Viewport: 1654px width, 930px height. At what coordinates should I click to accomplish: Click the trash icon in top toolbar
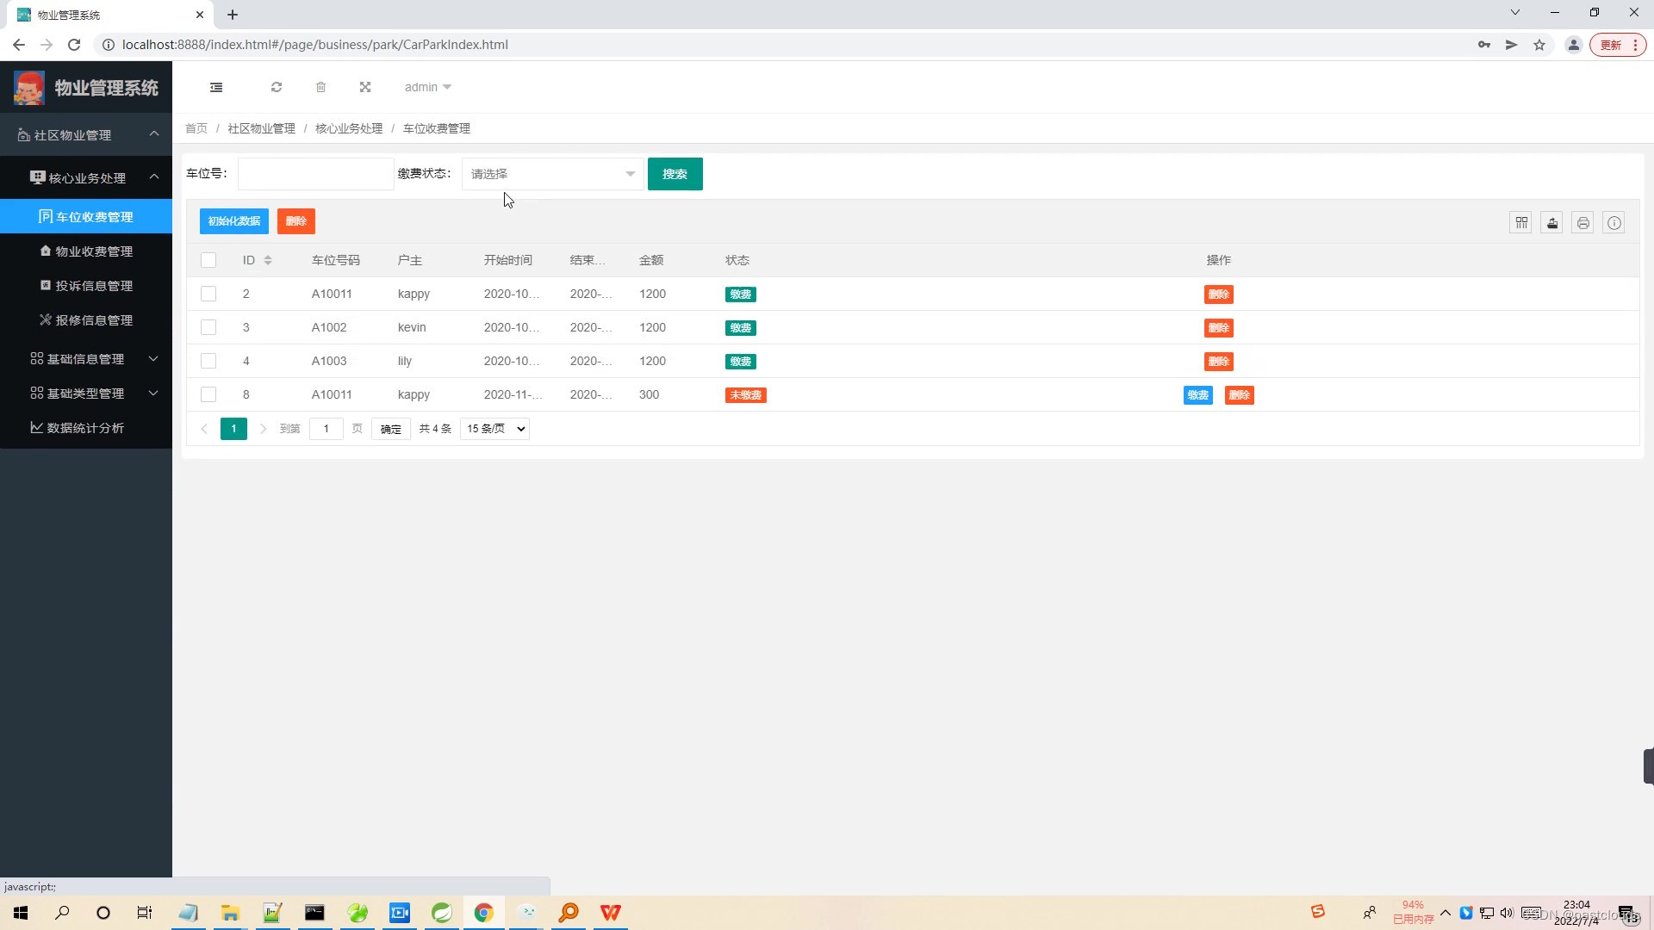pos(320,87)
